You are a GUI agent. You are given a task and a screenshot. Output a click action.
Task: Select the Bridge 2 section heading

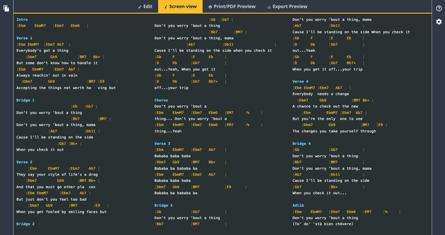(25, 224)
